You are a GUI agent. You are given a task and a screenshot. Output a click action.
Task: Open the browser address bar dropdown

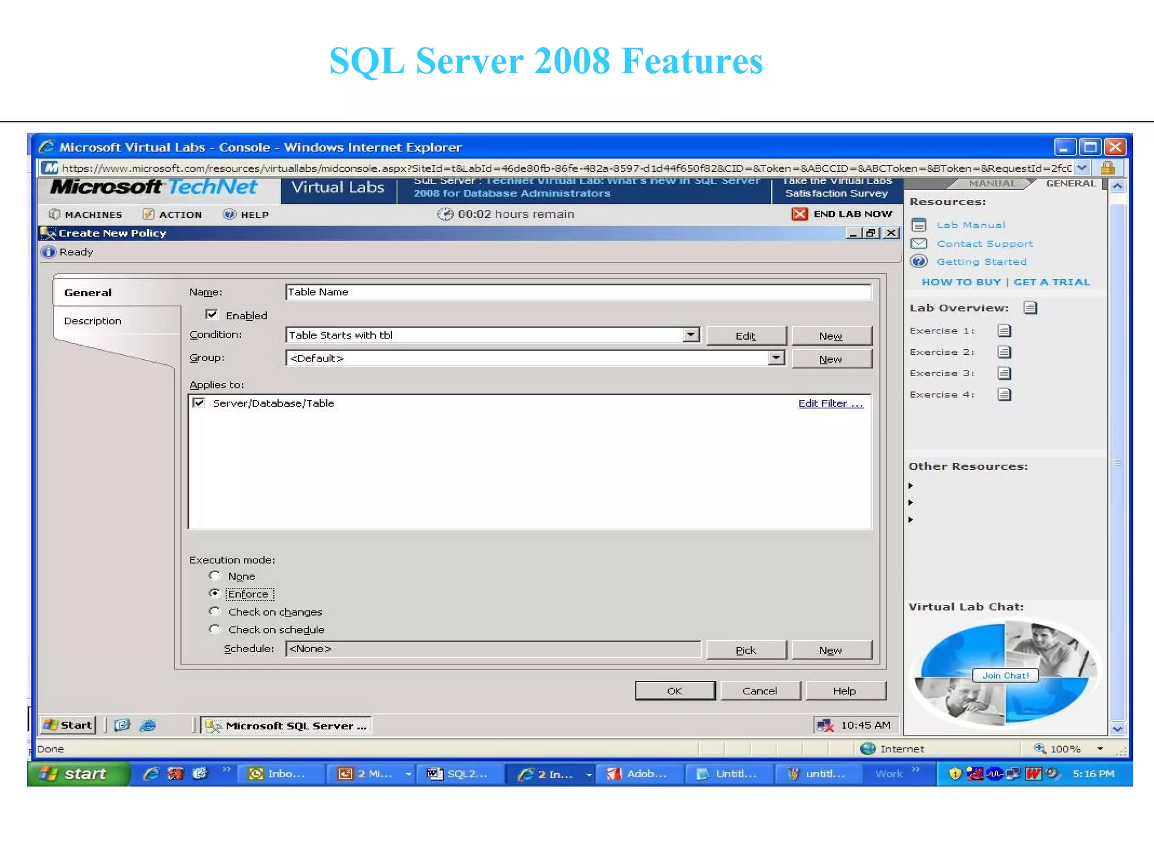tap(1081, 167)
